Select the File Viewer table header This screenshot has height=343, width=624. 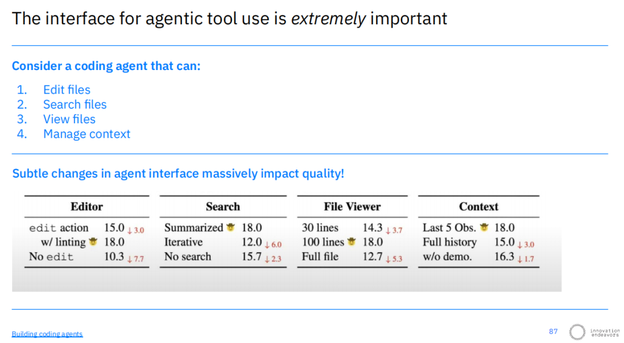tap(352, 206)
